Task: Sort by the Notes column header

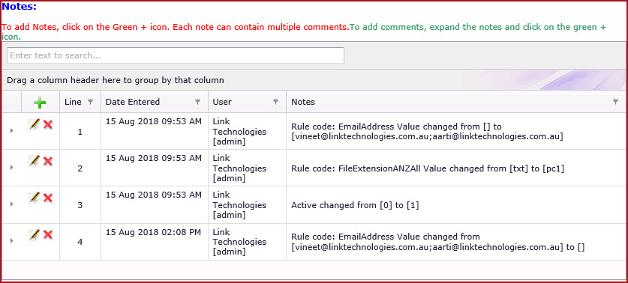Action: (x=303, y=102)
